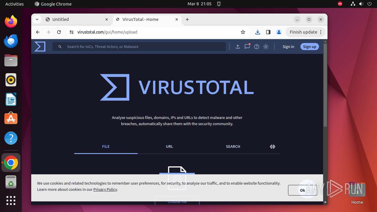This screenshot has width=377, height=212.
Task: Launch Thunderbird Mail from the dock
Action: pos(11,41)
